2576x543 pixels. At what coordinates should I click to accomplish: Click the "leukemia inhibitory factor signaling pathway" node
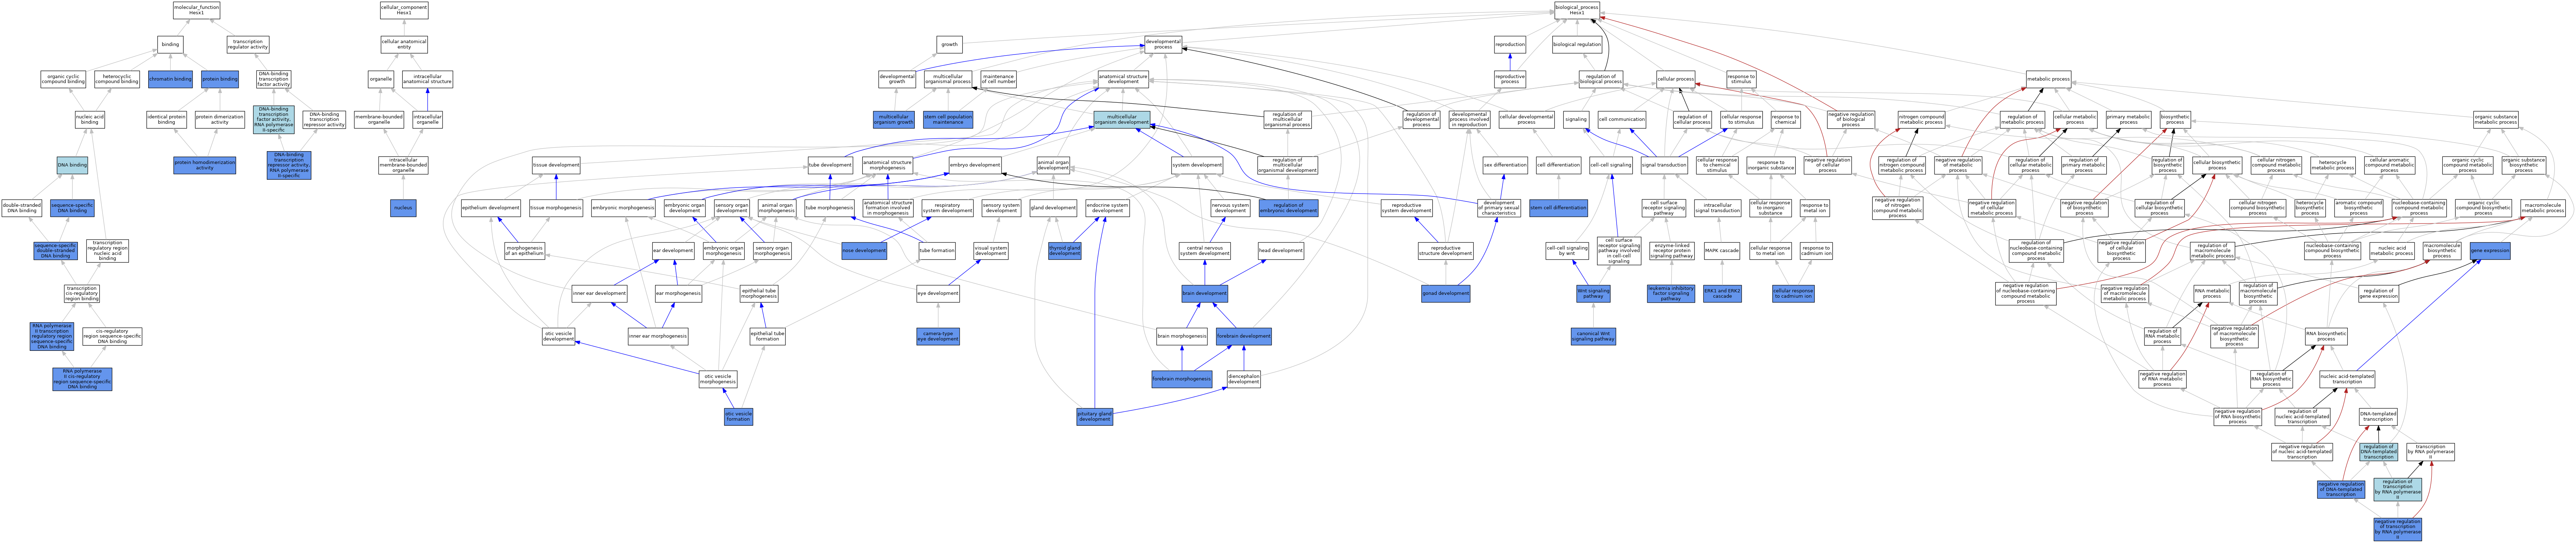pos(1671,293)
